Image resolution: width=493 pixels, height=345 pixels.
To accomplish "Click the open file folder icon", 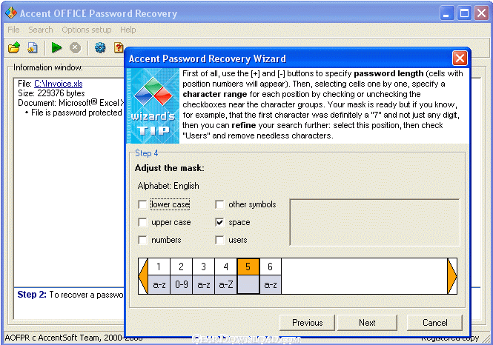I will tap(14, 47).
